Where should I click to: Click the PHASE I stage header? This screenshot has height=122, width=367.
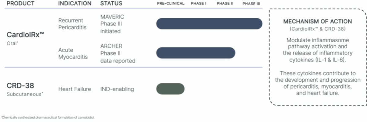coord(199,4)
